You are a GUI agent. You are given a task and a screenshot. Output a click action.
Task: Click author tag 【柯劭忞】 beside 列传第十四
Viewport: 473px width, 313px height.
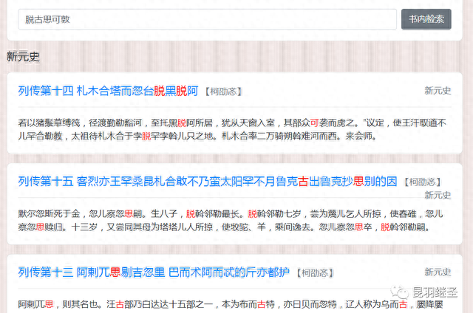223,92
